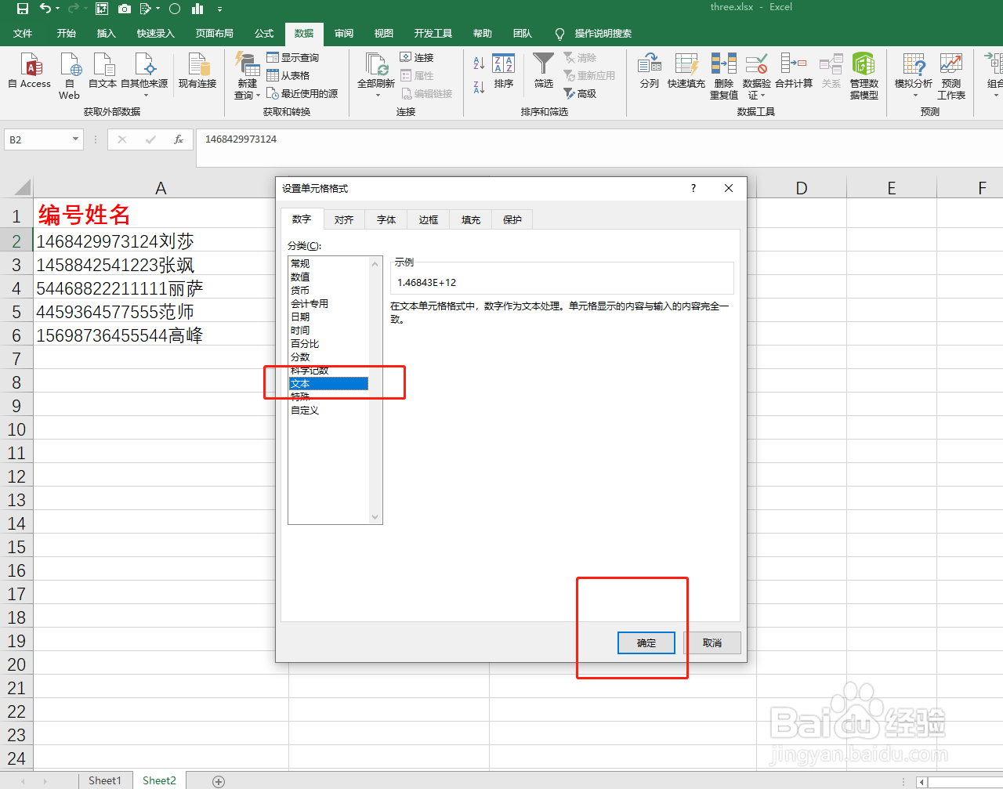Undo the last action
Image resolution: width=1003 pixels, height=789 pixels.
(x=45, y=9)
